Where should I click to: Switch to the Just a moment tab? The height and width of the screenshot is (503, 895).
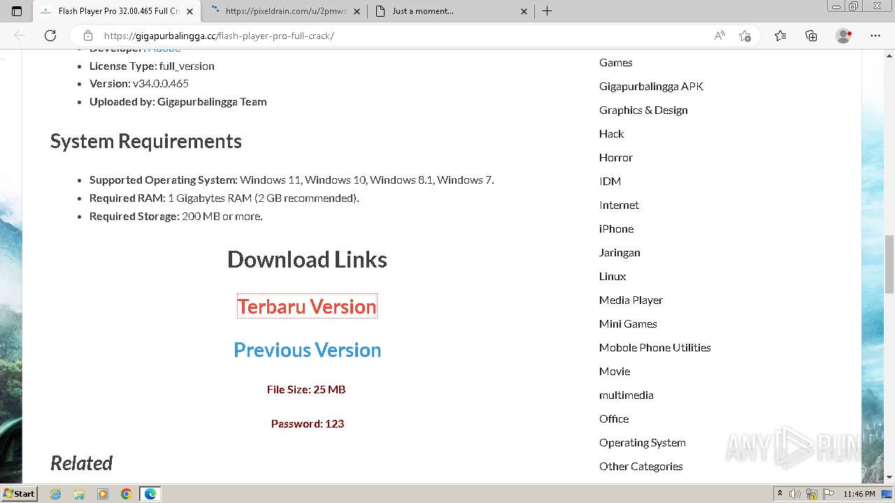[452, 11]
